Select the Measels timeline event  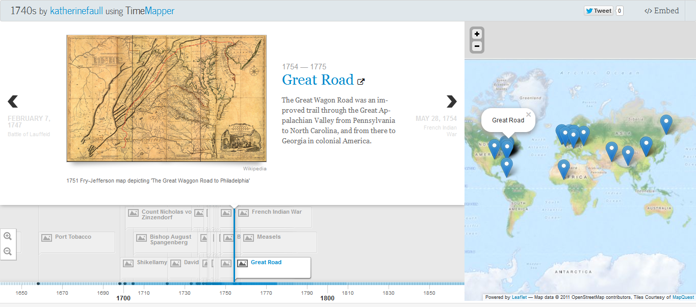278,242
